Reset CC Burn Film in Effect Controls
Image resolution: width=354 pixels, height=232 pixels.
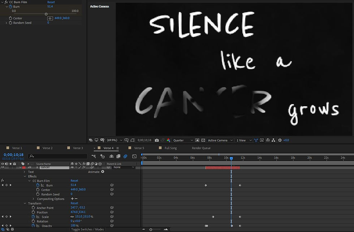pyautogui.click(x=51, y=2)
